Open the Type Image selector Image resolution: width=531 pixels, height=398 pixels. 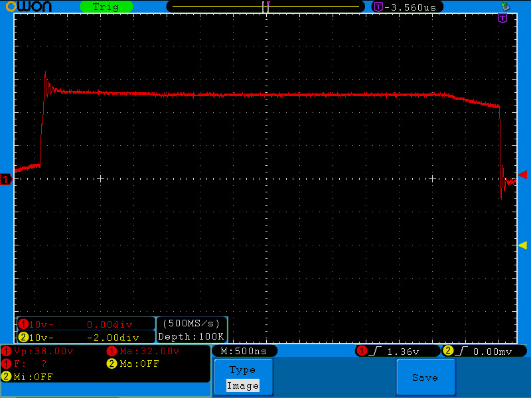(x=242, y=377)
